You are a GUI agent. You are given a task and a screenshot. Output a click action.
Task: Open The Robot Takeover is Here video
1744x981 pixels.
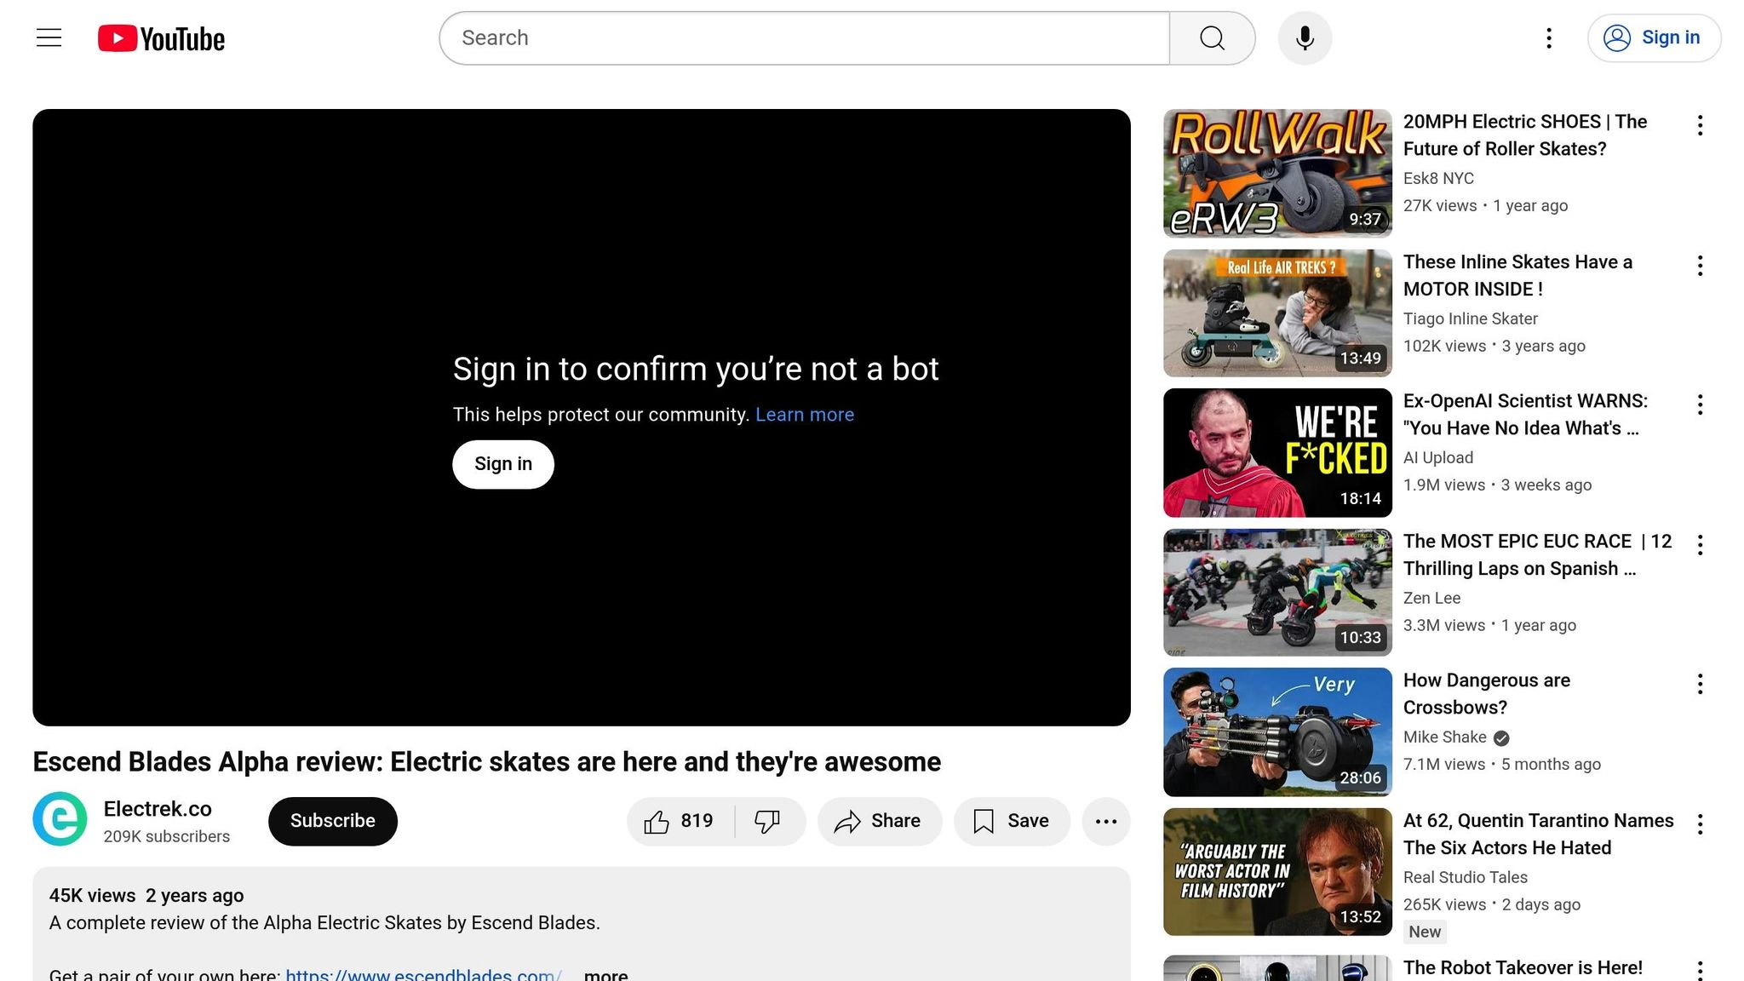(1523, 968)
